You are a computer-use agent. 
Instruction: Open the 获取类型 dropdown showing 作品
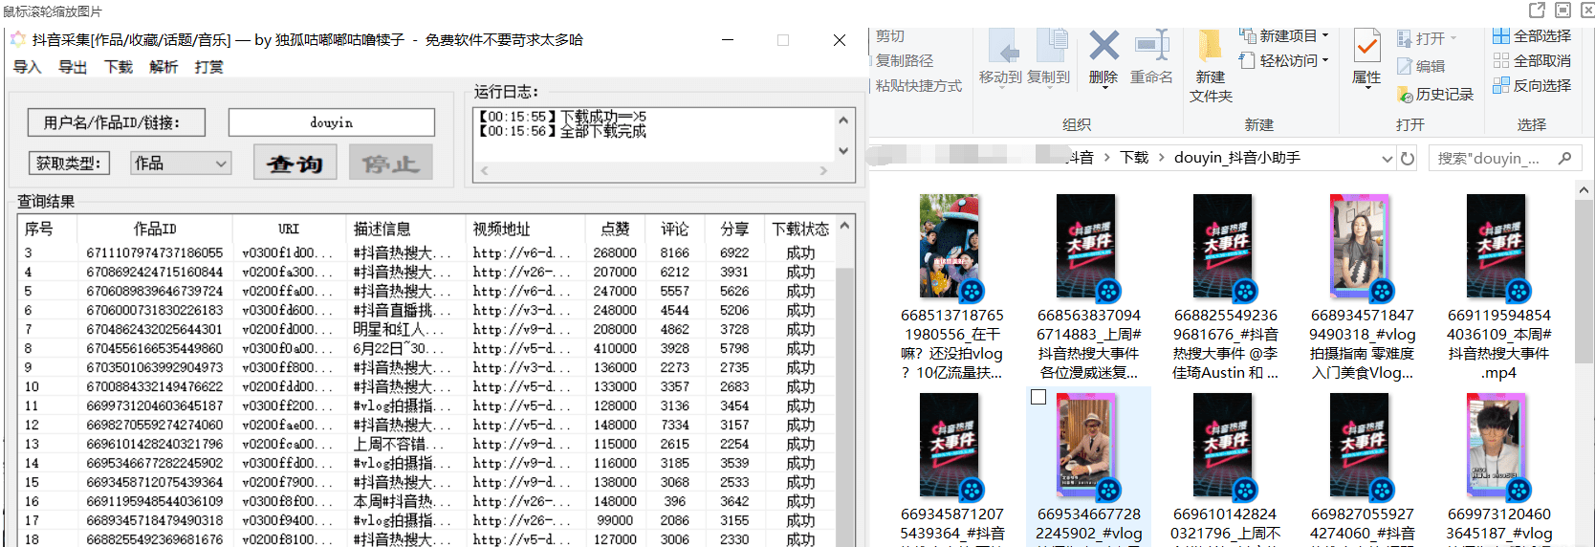(x=181, y=164)
